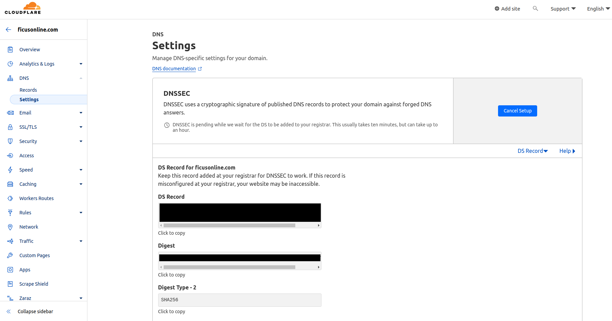
Task: Open the Support dropdown
Action: (x=563, y=9)
